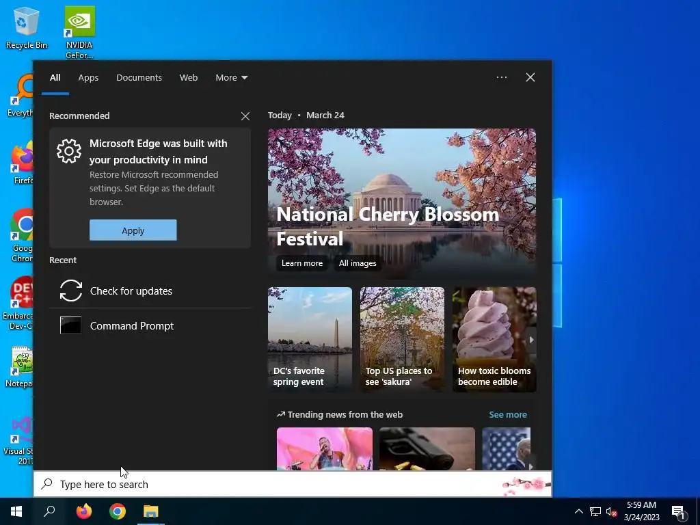700x525 pixels.
Task: Click the Today March 24 date text
Action: click(x=306, y=115)
